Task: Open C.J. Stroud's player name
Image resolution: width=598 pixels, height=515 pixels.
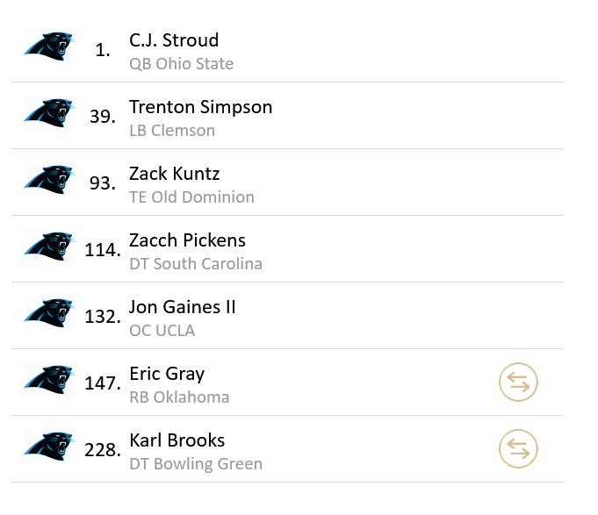Action: click(174, 40)
